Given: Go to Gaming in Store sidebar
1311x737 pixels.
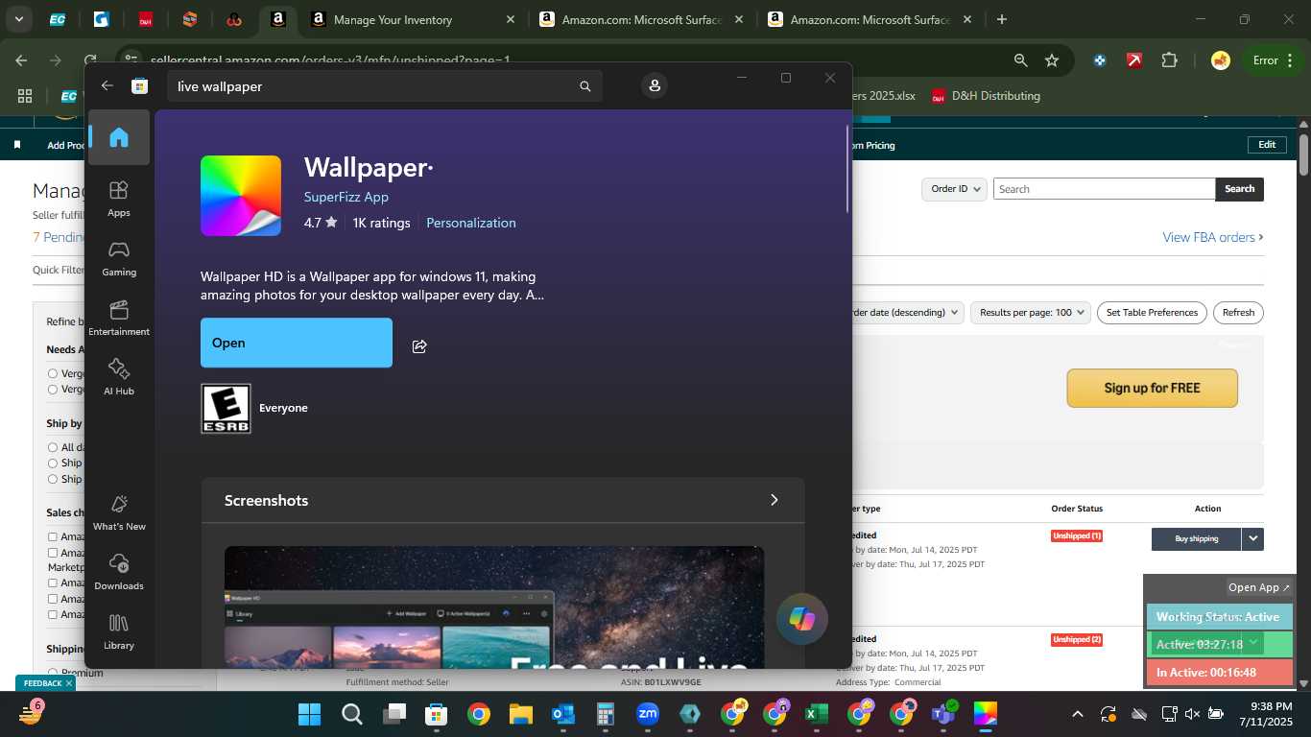Looking at the screenshot, I should tap(119, 258).
